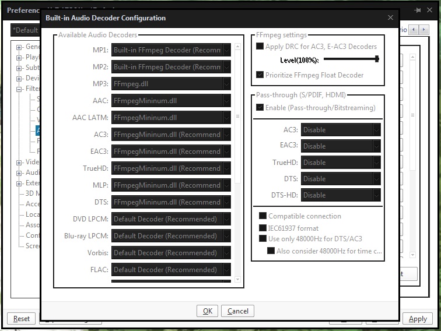Expand the Subtitles tree node in Preferences

[x=19, y=68]
